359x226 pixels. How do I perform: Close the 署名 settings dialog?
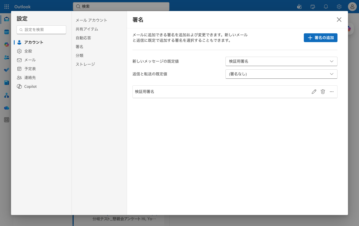click(339, 20)
